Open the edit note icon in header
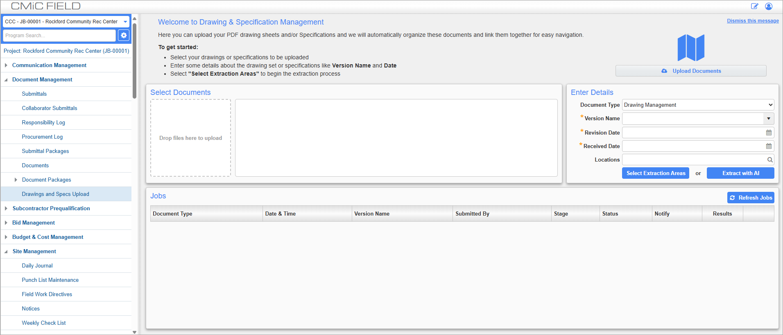 754,6
